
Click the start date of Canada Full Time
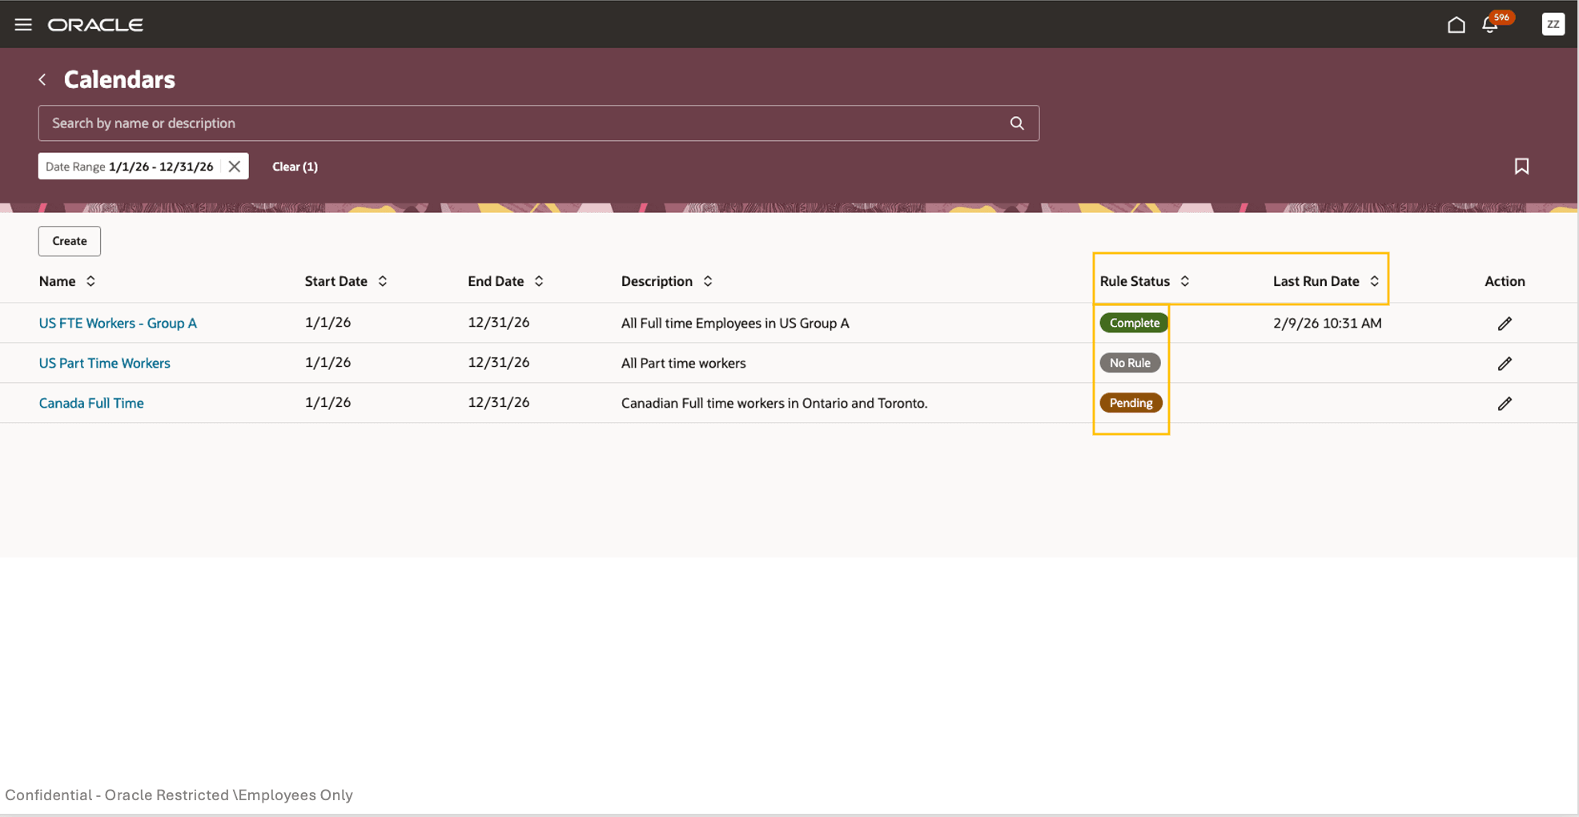[327, 403]
